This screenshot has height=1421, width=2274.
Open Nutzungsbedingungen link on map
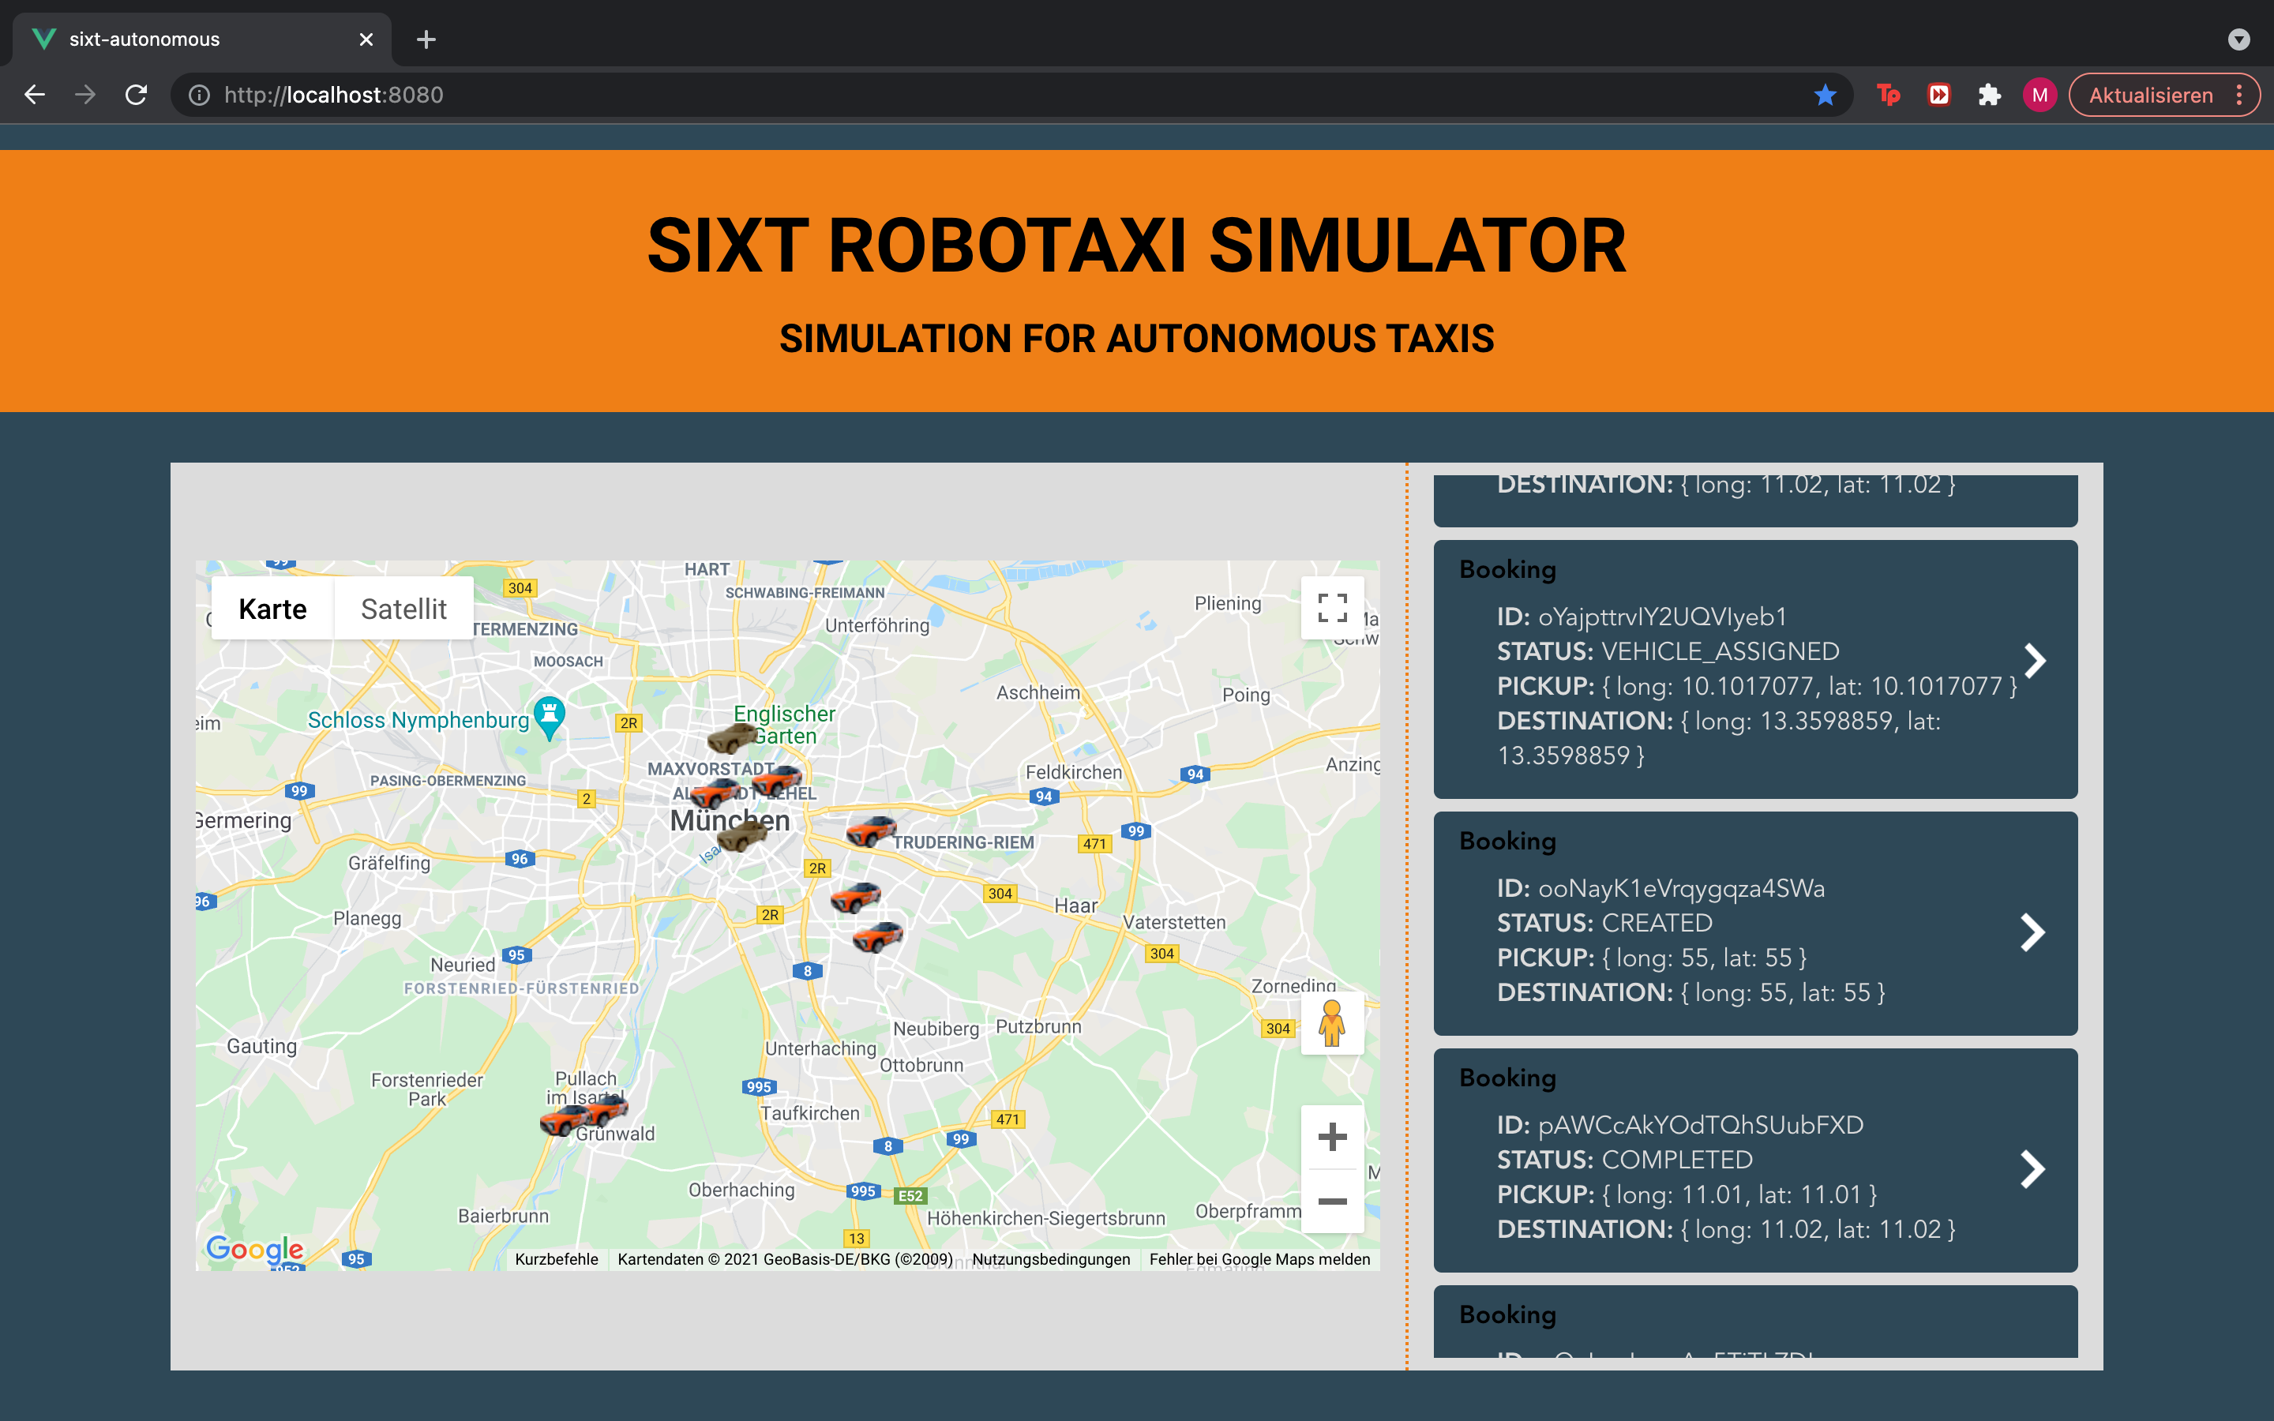pyautogui.click(x=1051, y=1259)
